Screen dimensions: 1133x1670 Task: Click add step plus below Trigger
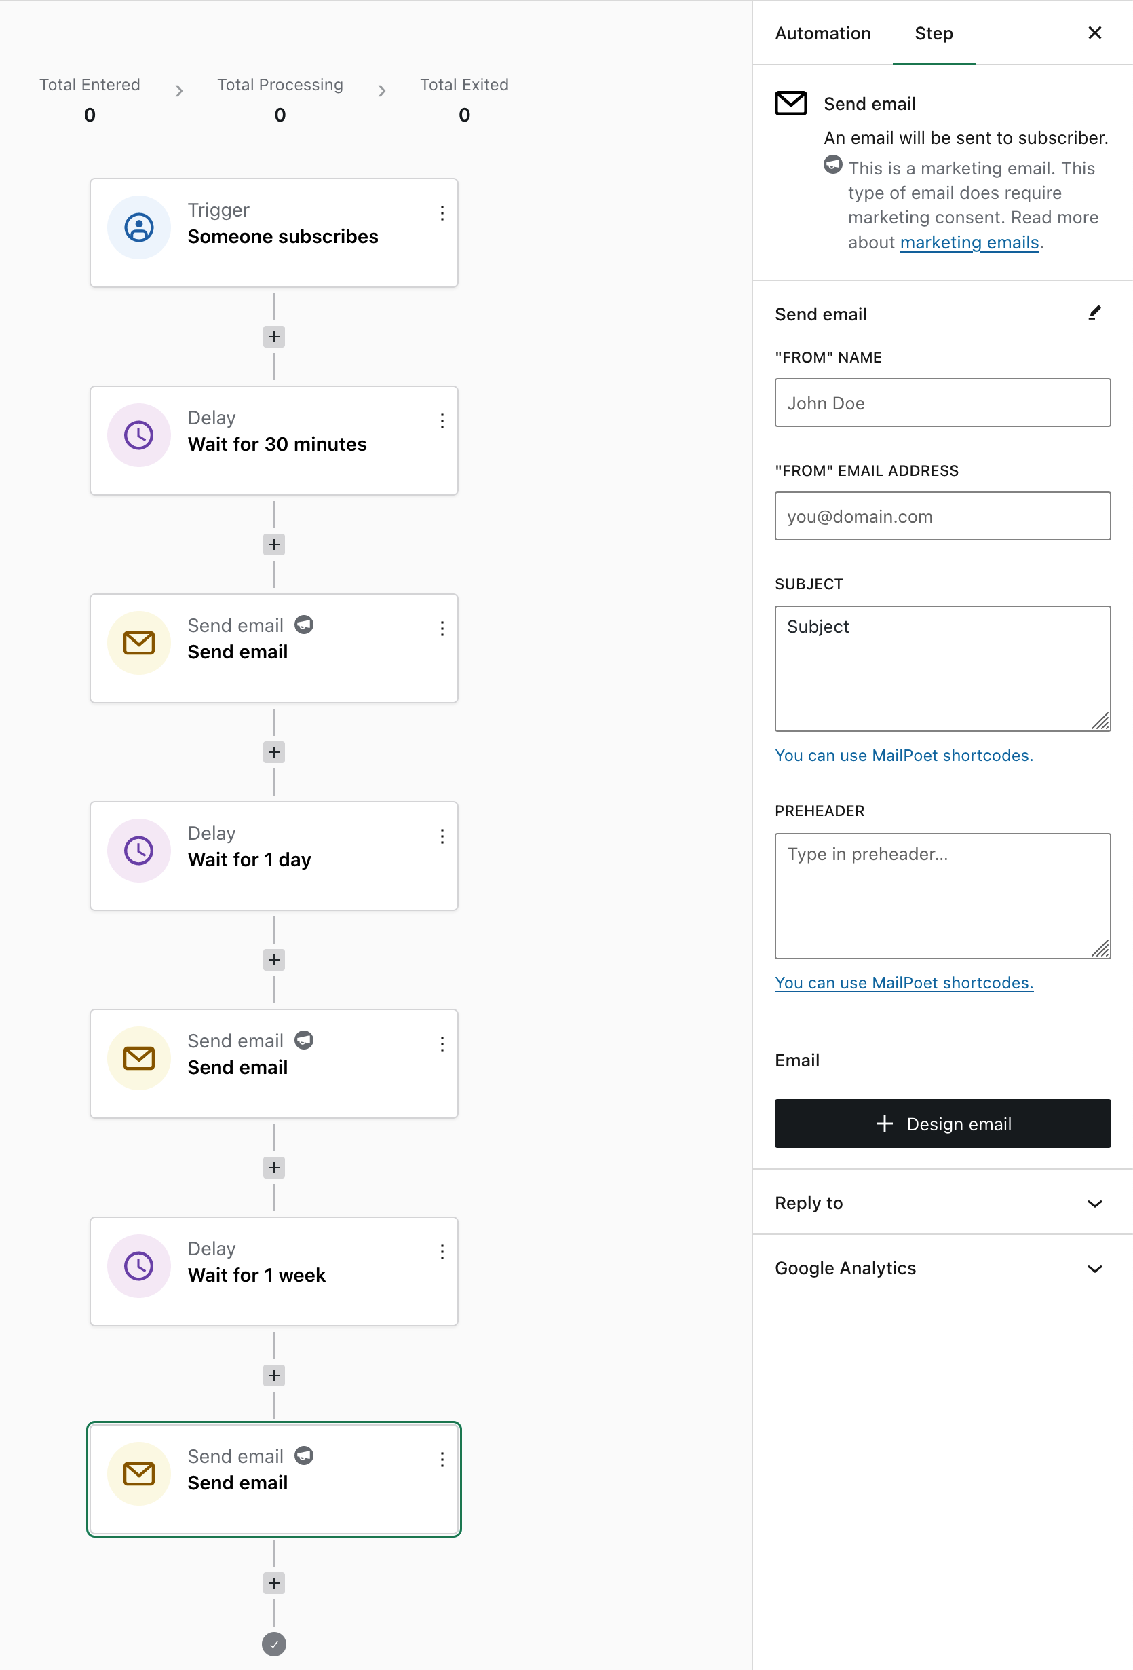coord(273,337)
